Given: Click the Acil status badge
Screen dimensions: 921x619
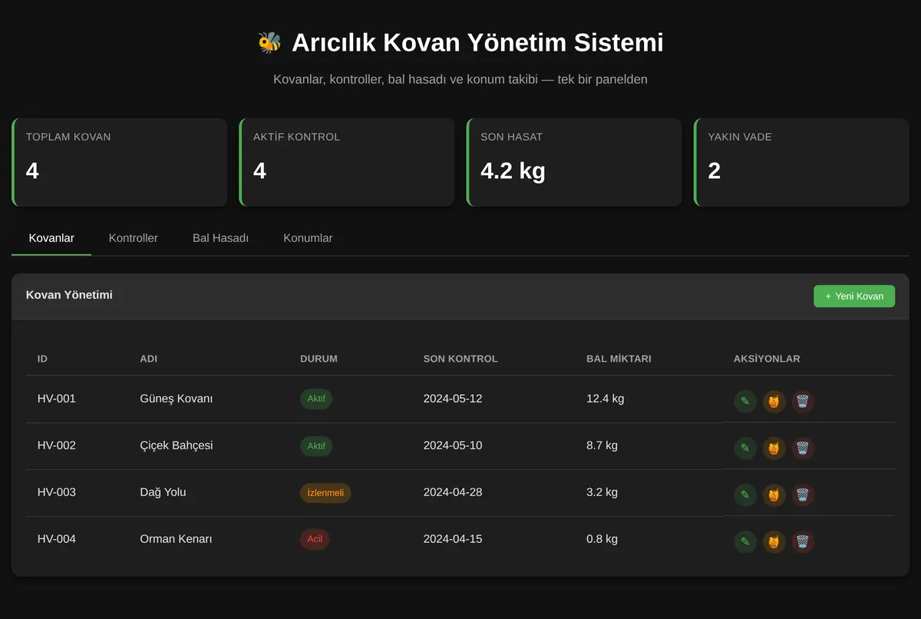Looking at the screenshot, I should pos(315,539).
